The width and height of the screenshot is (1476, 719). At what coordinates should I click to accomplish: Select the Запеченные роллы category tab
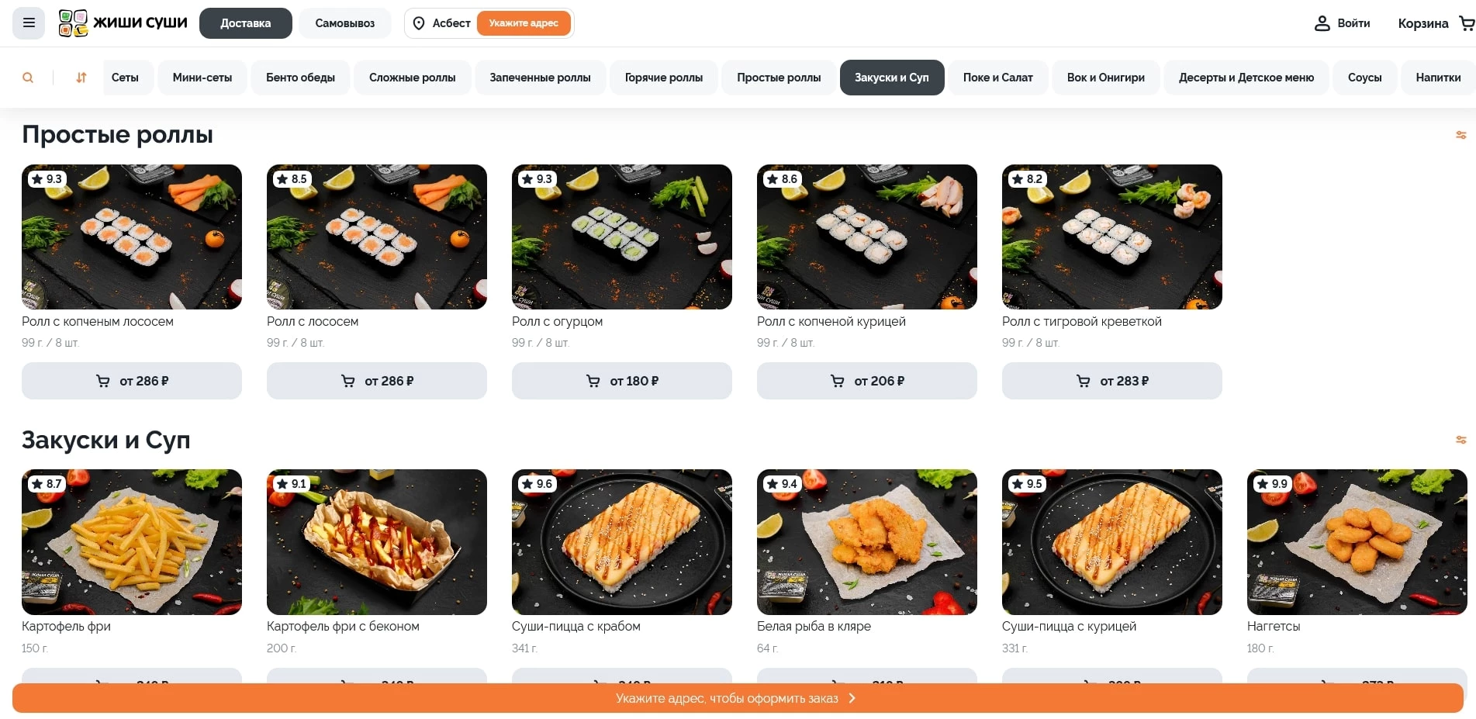[540, 78]
